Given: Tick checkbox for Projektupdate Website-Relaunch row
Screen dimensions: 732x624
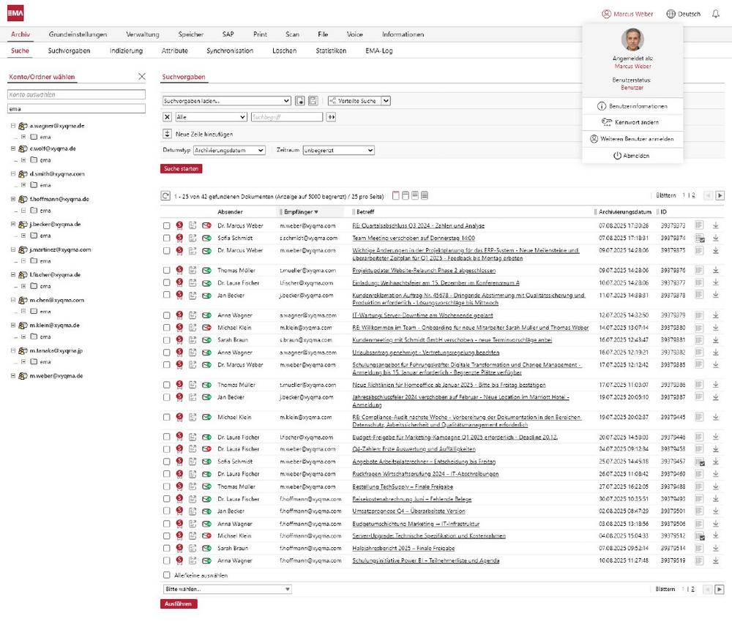Looking at the screenshot, I should (167, 270).
